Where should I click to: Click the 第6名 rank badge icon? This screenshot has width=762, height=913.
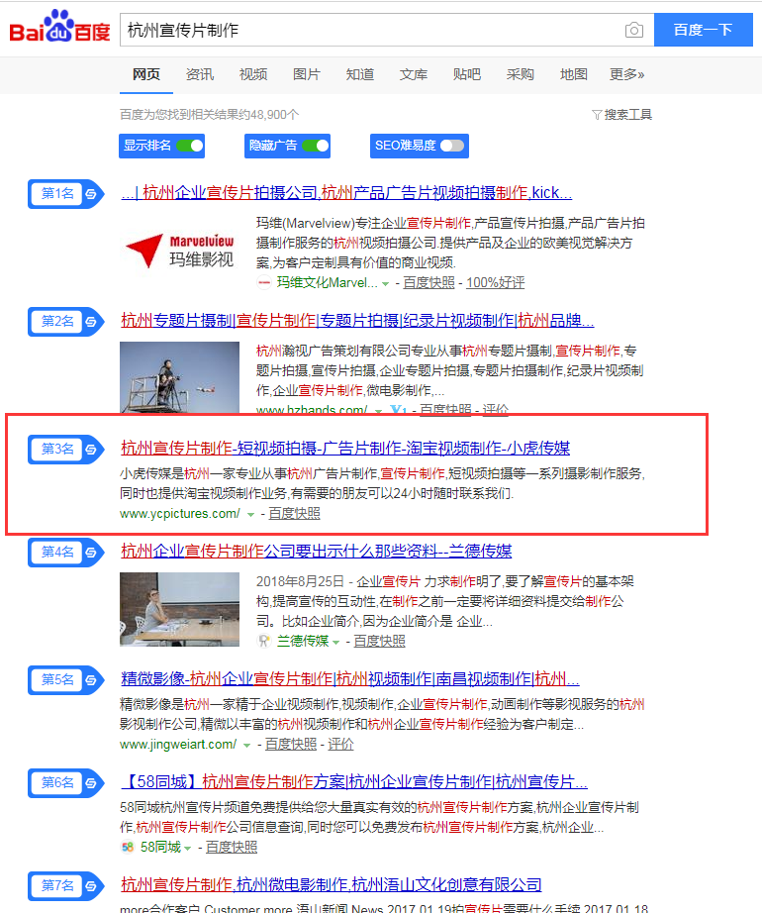65,782
